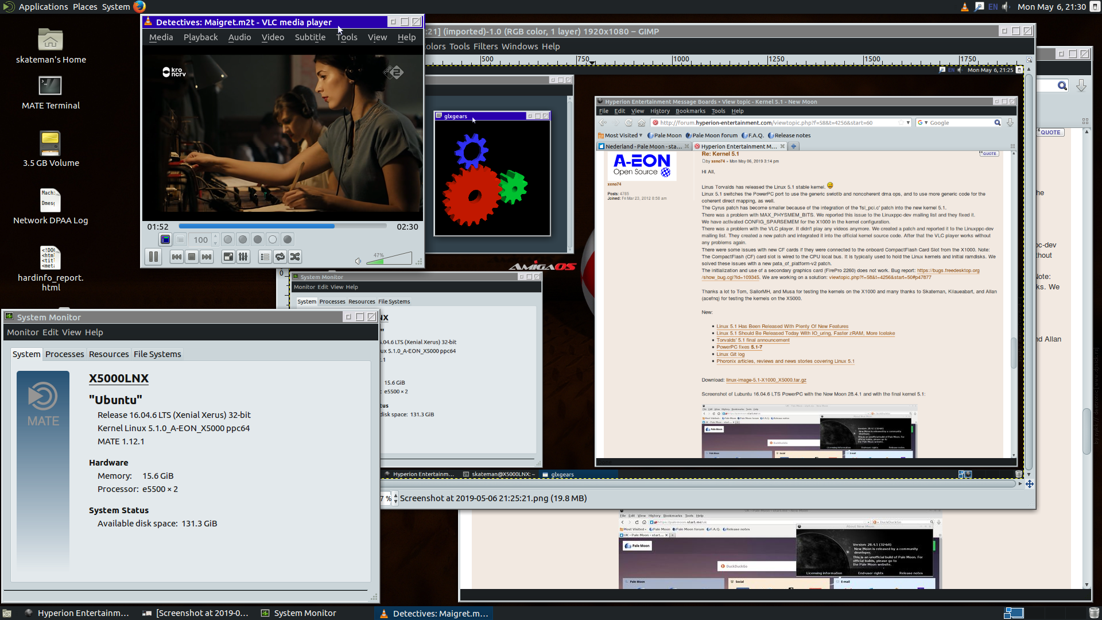Viewport: 1102px width, 620px height.
Task: Select skateman's Home desktop icon
Action: (x=51, y=46)
